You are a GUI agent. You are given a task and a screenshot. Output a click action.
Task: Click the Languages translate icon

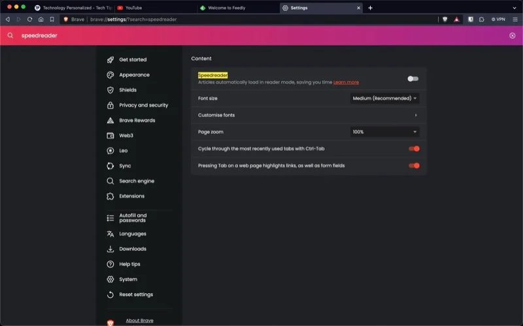(x=110, y=234)
